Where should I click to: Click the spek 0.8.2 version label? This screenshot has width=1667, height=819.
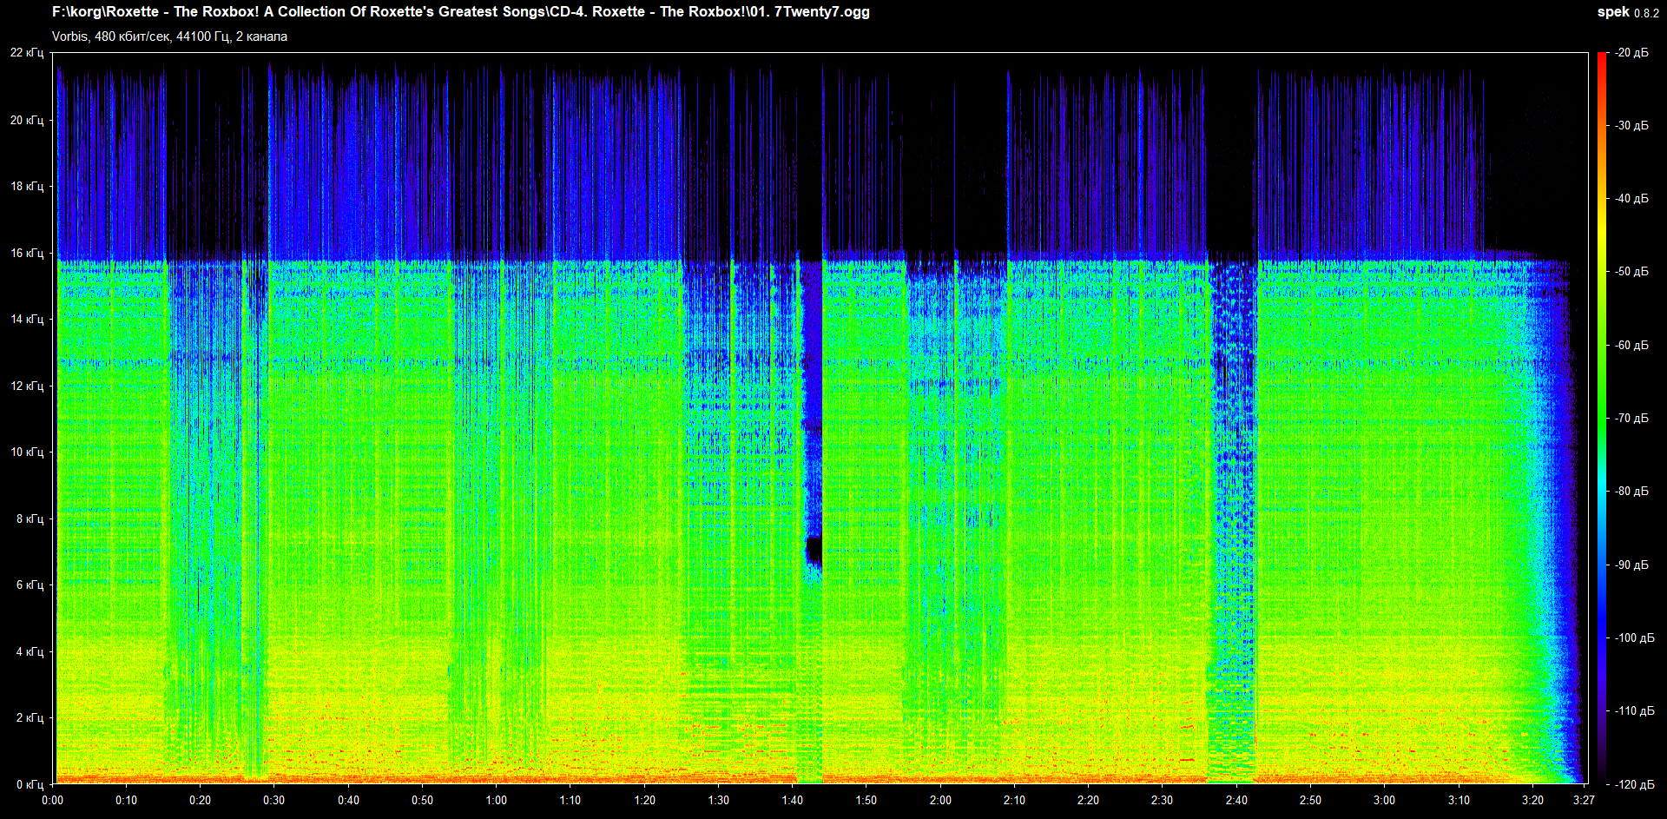pos(1627,12)
